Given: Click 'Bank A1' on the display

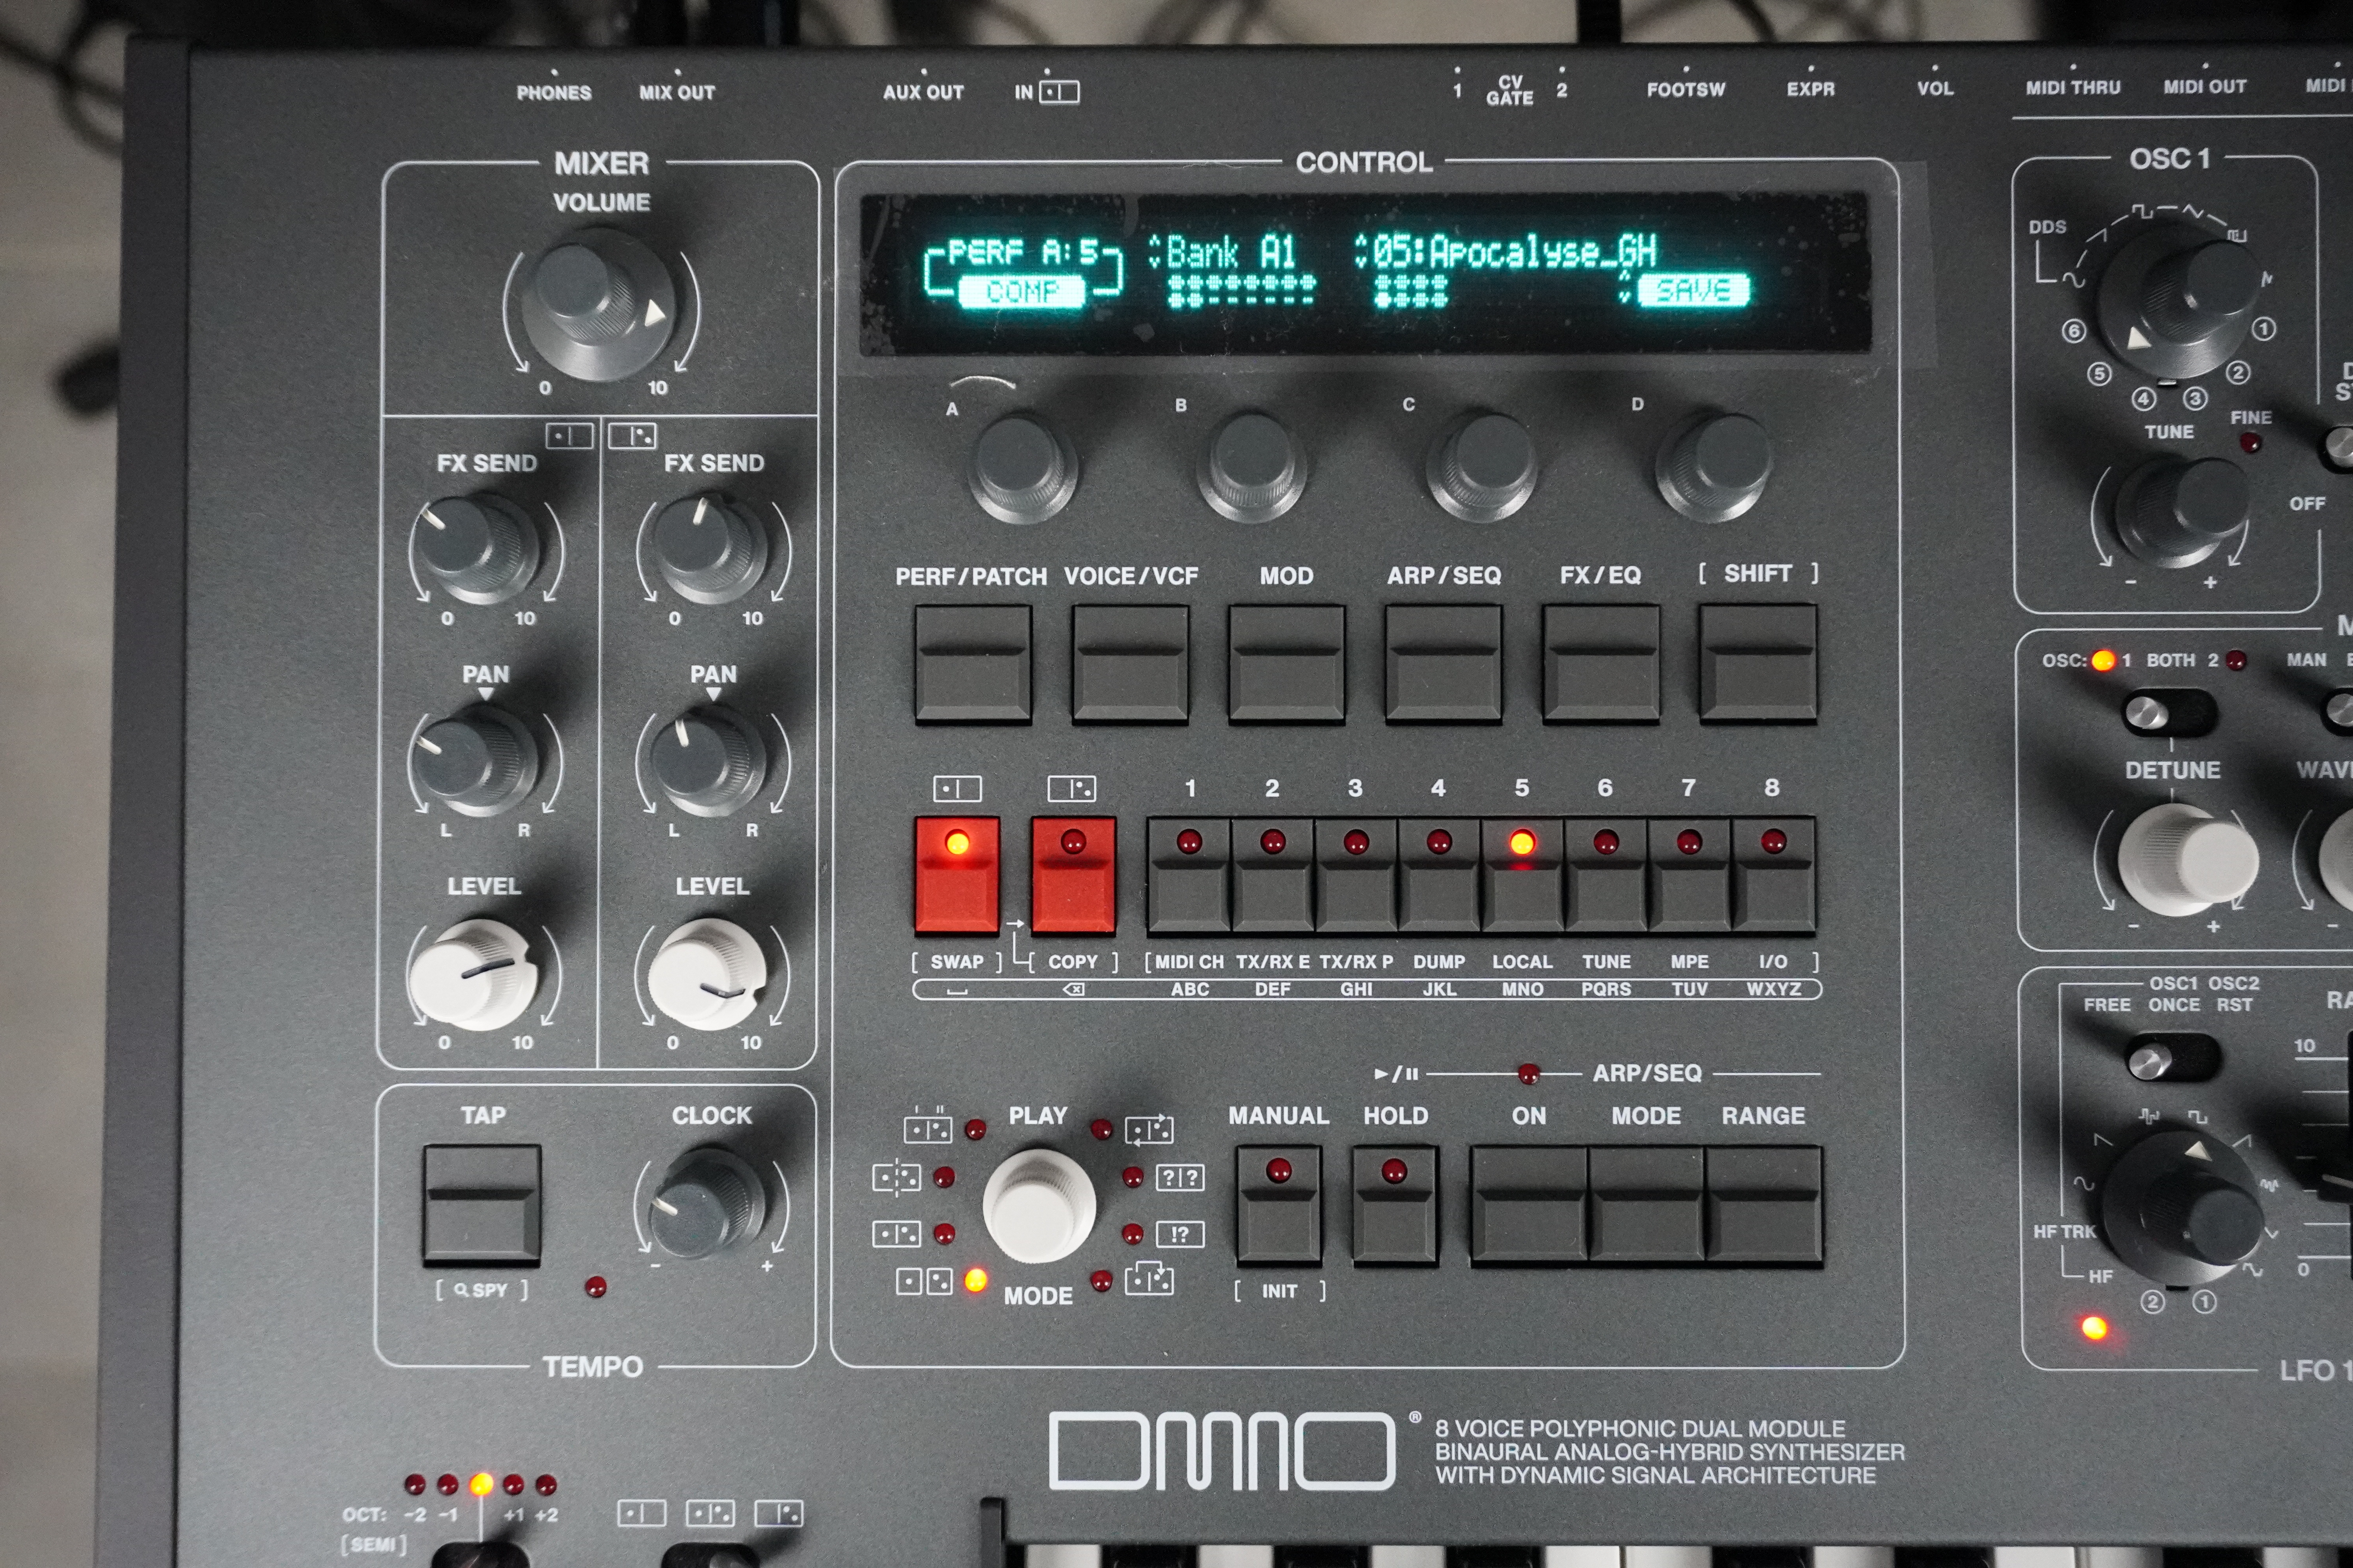Looking at the screenshot, I should pos(1231,252).
